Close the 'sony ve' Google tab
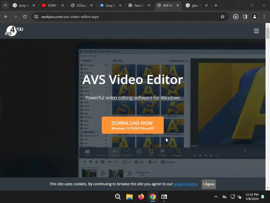 coord(34,5)
